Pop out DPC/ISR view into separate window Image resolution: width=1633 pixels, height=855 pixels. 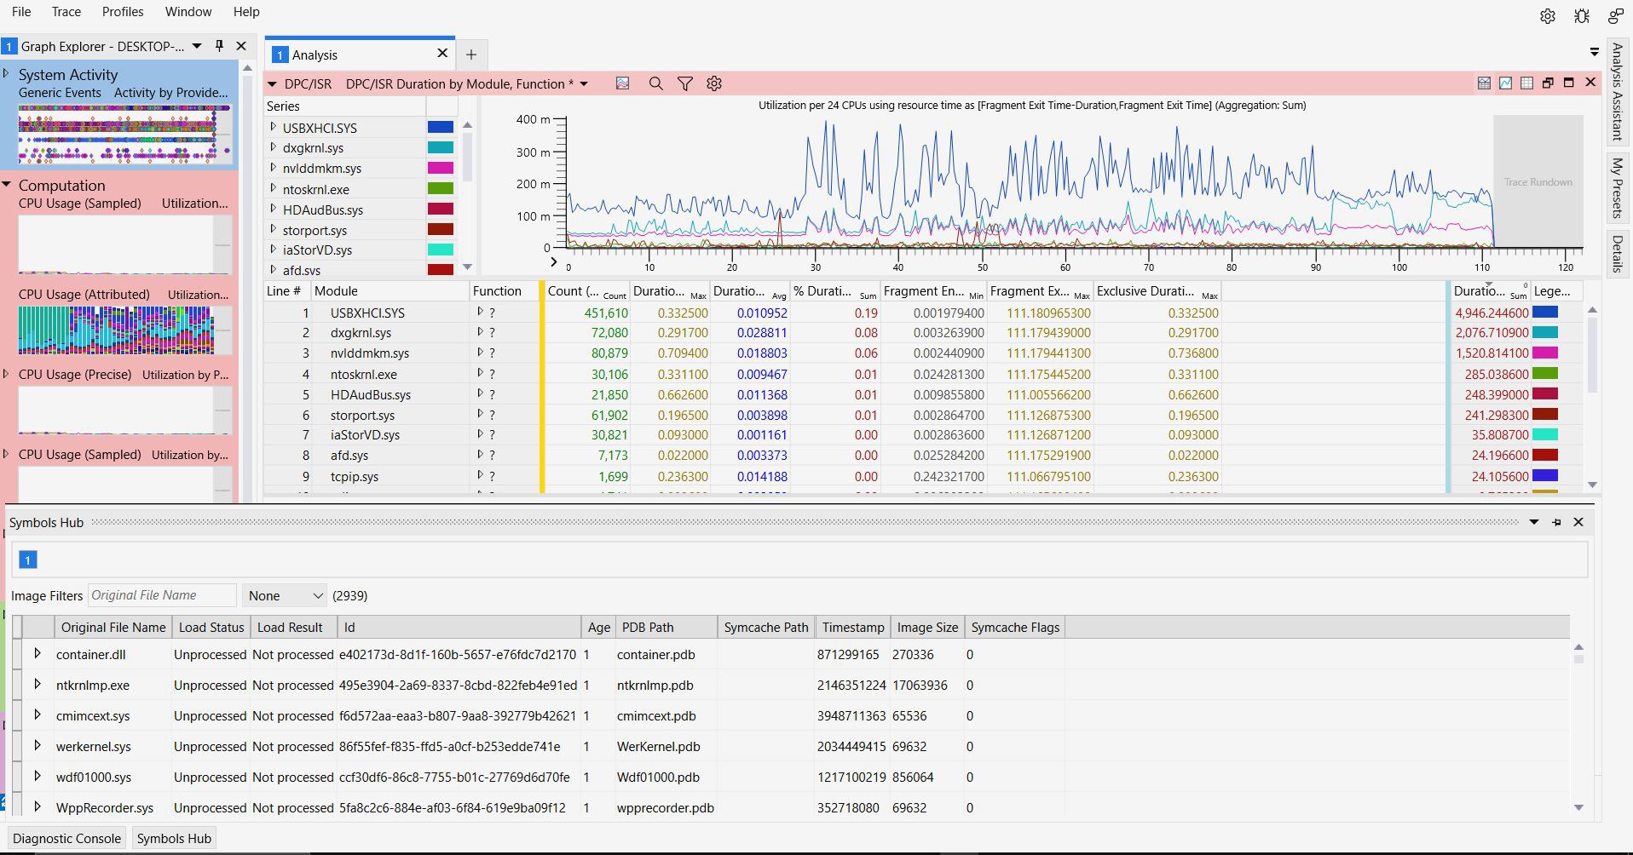coord(1547,83)
